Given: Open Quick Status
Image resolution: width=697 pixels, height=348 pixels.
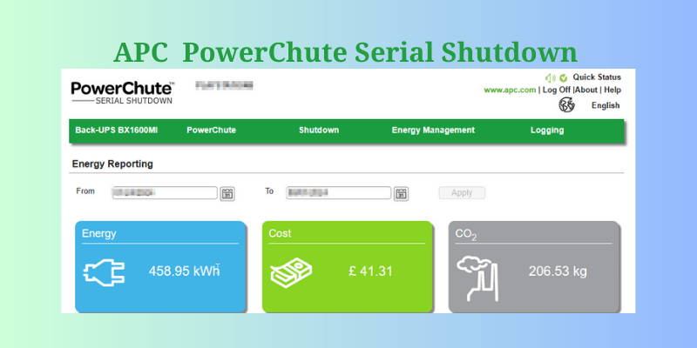Looking at the screenshot, I should [597, 77].
